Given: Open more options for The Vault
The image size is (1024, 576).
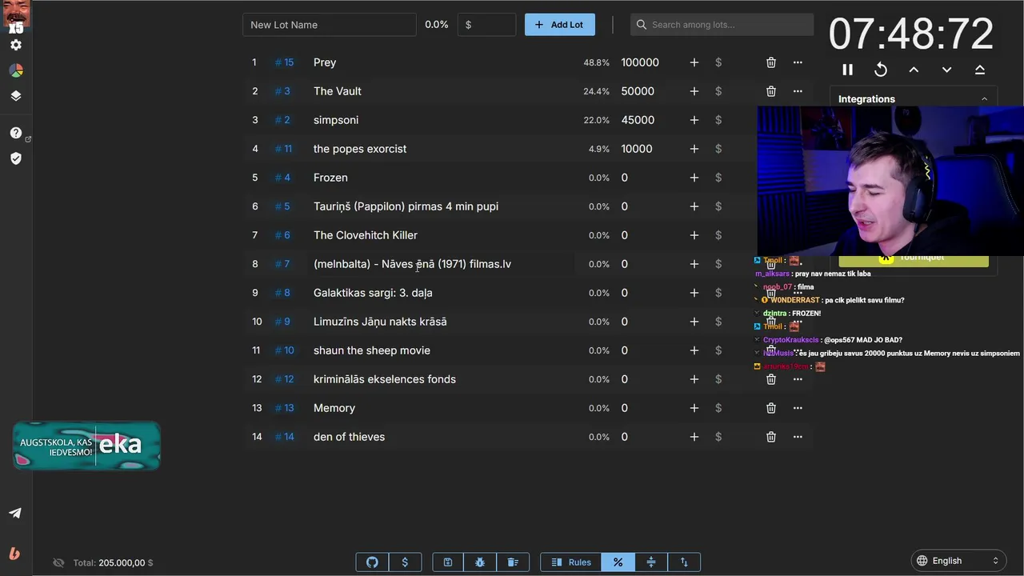Looking at the screenshot, I should tap(798, 91).
